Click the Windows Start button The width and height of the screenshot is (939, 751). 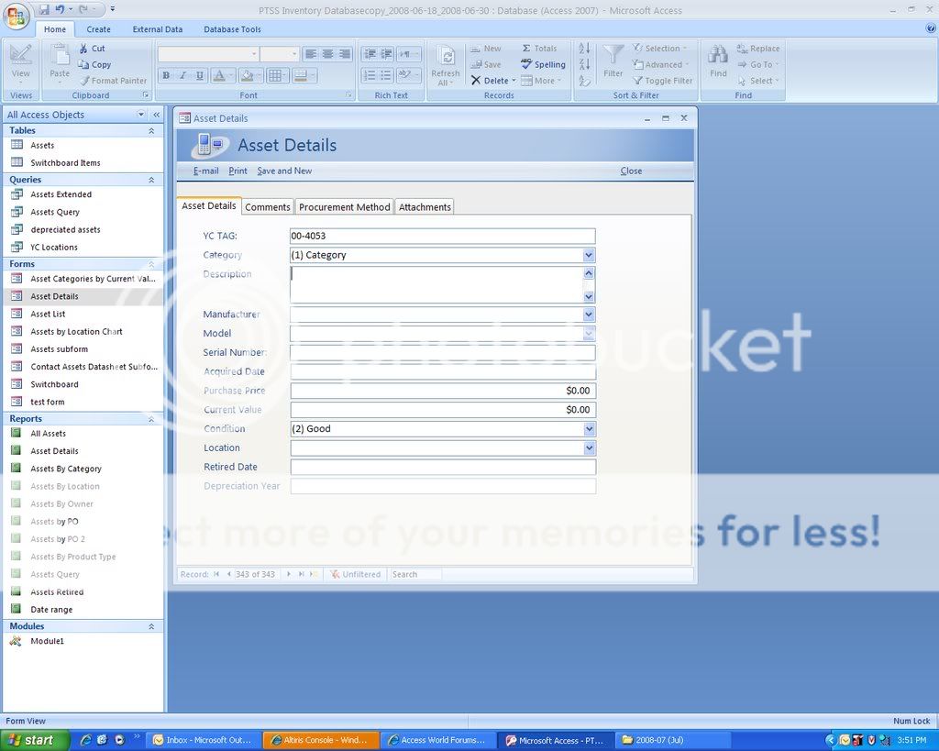pyautogui.click(x=35, y=740)
